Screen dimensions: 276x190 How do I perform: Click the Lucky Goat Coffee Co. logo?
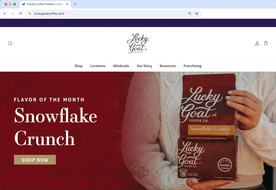tap(138, 43)
